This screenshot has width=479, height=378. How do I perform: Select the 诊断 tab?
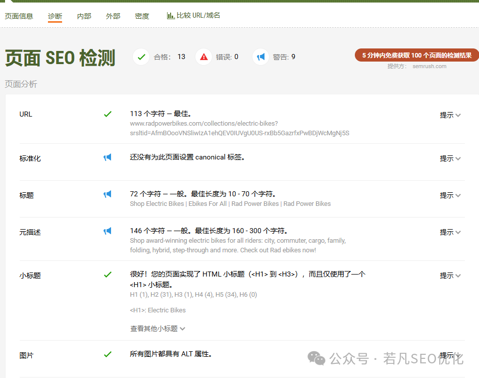[x=55, y=16]
